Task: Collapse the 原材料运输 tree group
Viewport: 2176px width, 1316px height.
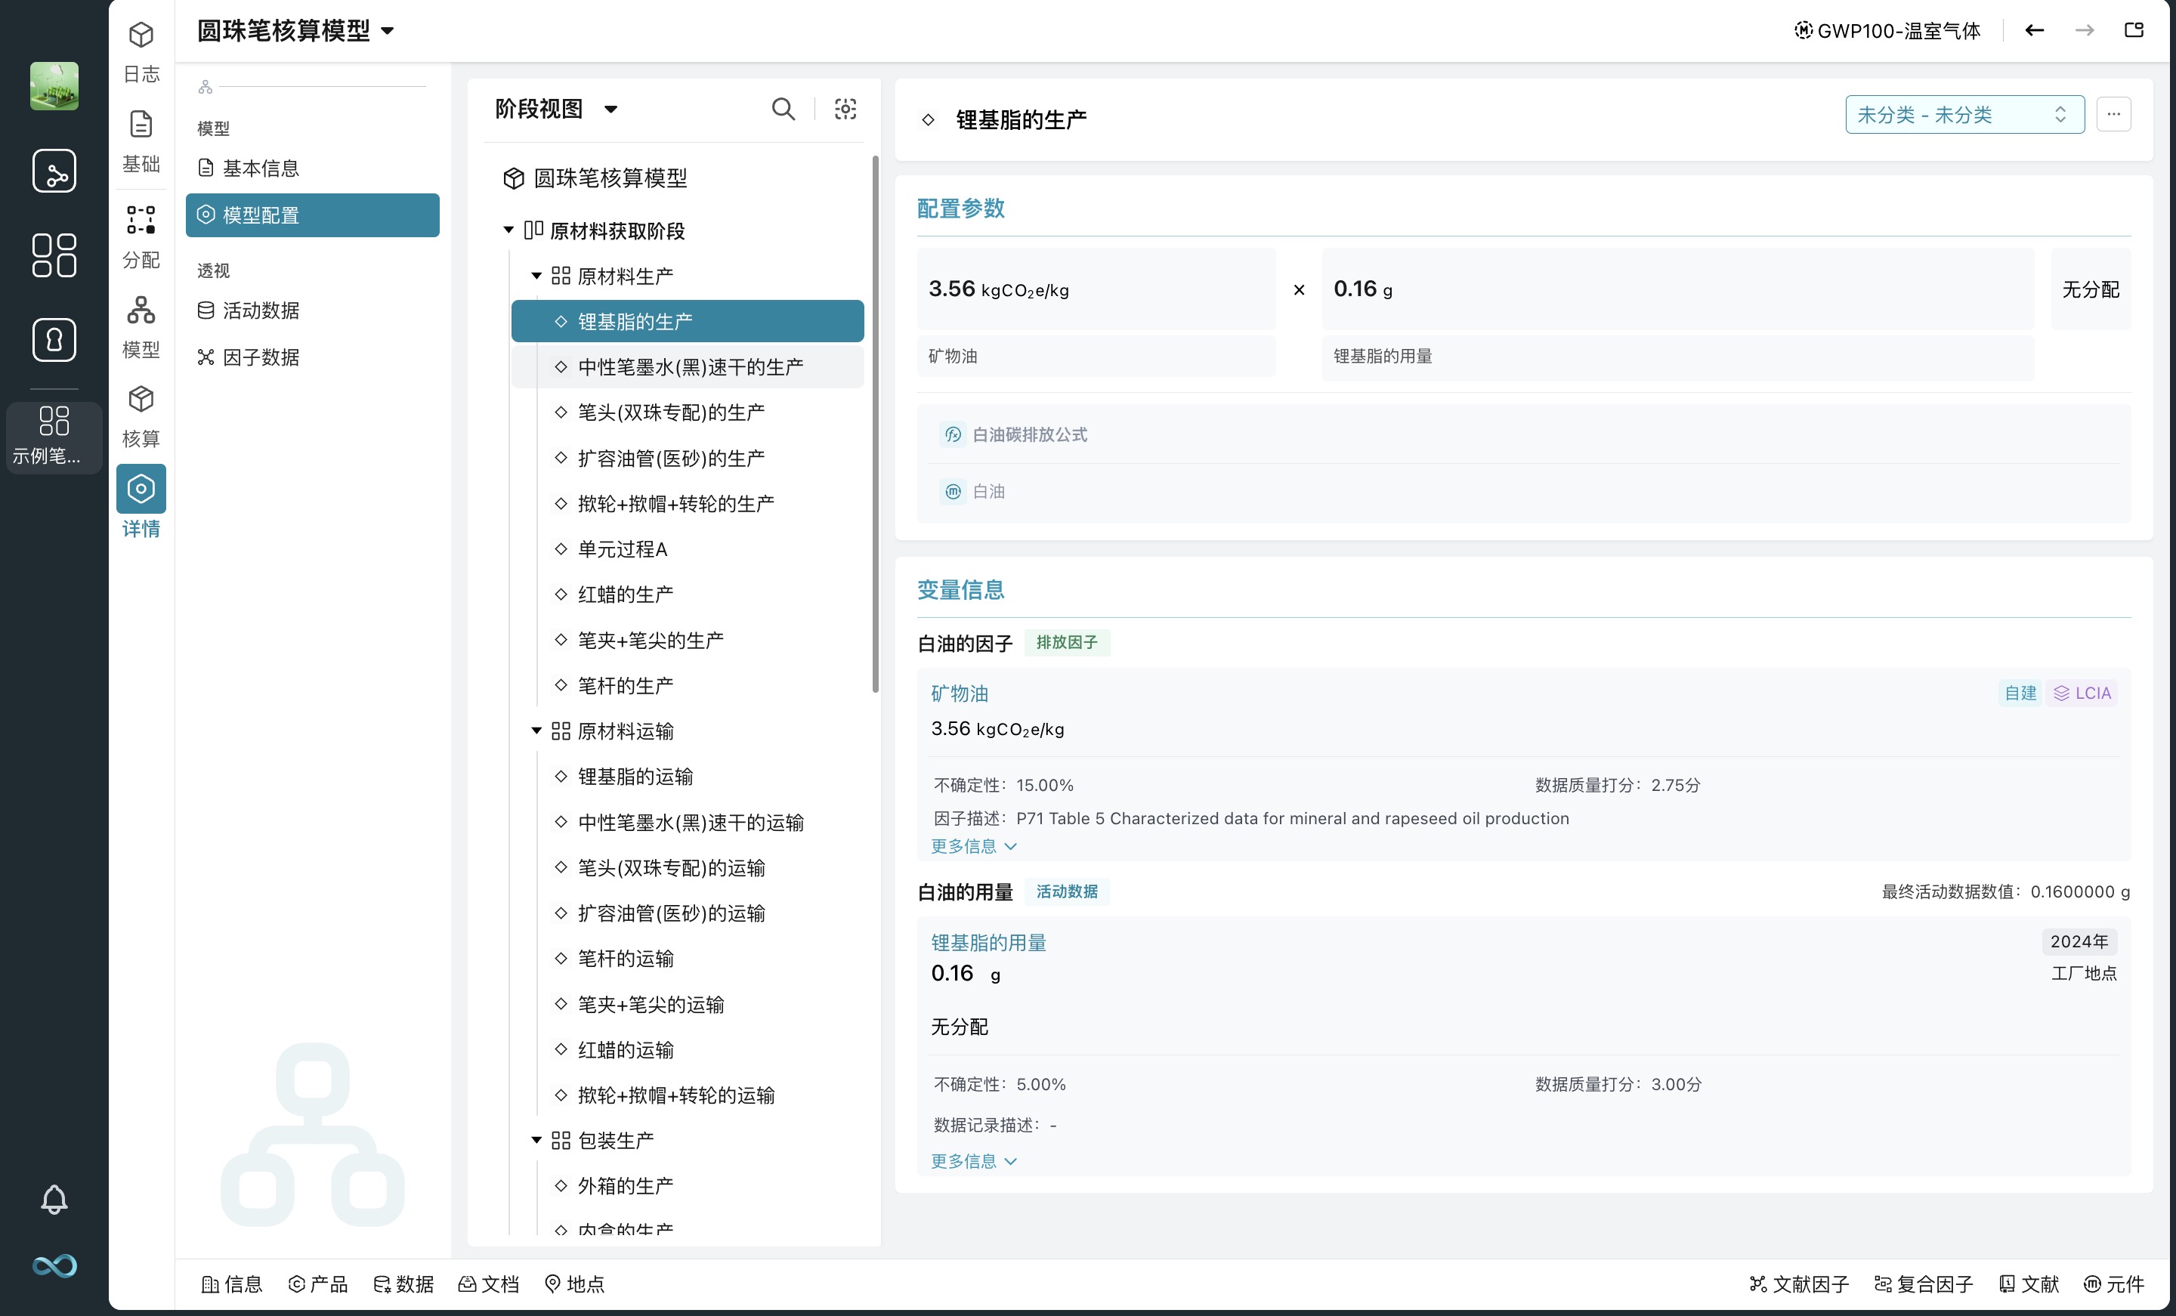Action: 536,731
